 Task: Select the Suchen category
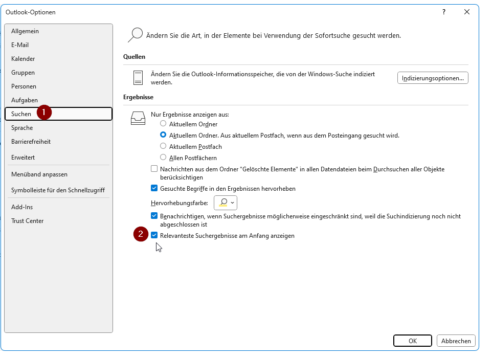58,114
